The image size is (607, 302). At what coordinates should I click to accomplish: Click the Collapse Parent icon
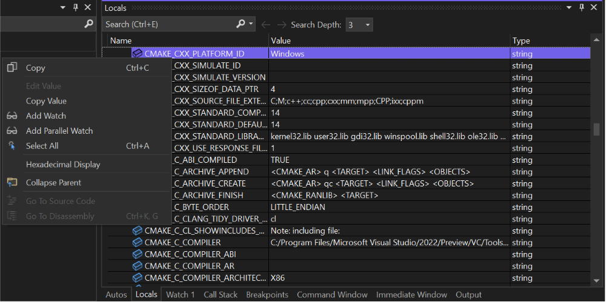[x=12, y=182]
